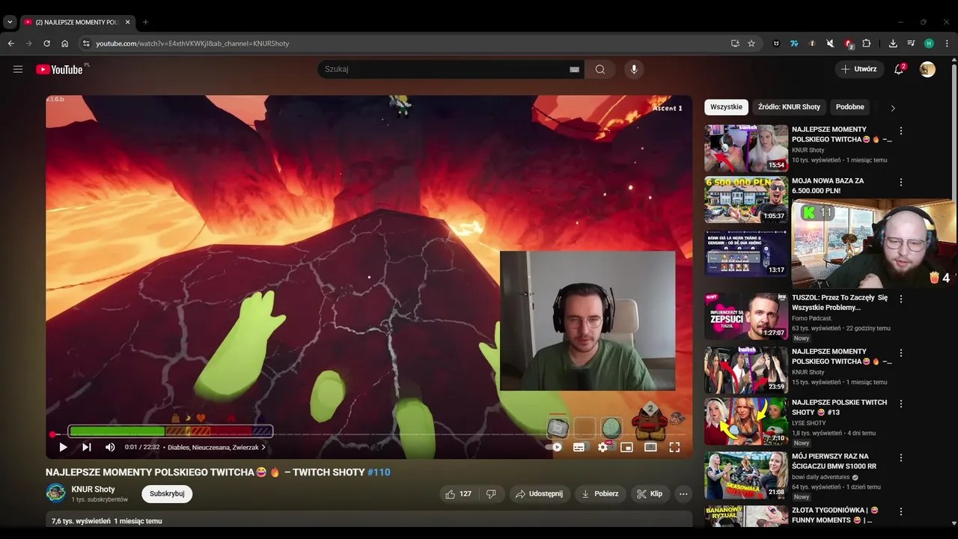Viewport: 958px width, 539px height.
Task: Open options for the 23:59 NAJLEPSZE MOMENTY video
Action: pyautogui.click(x=901, y=353)
